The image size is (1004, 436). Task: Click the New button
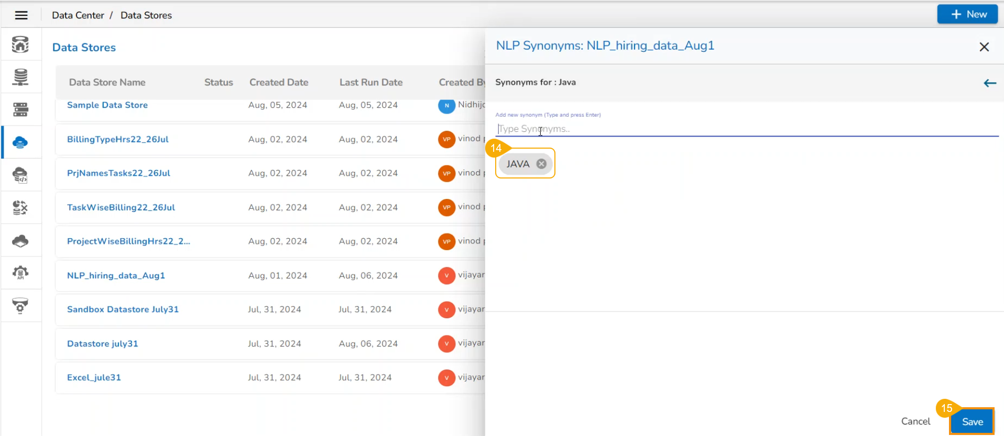(967, 15)
